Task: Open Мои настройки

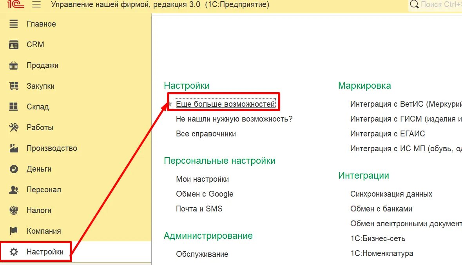Action: point(203,179)
